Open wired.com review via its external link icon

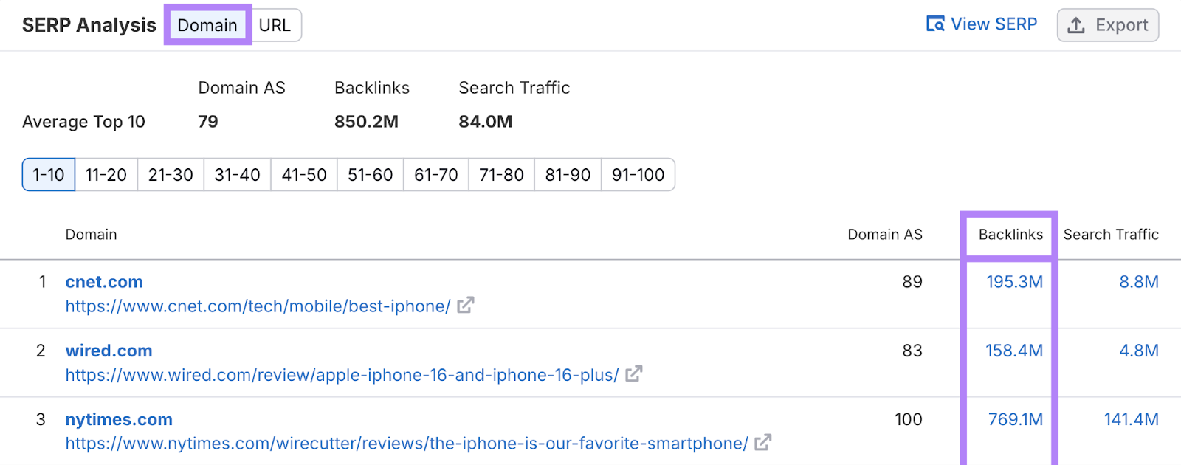click(633, 375)
